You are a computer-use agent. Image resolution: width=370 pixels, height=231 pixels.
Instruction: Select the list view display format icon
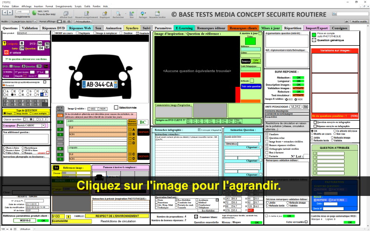(x=64, y=21)
